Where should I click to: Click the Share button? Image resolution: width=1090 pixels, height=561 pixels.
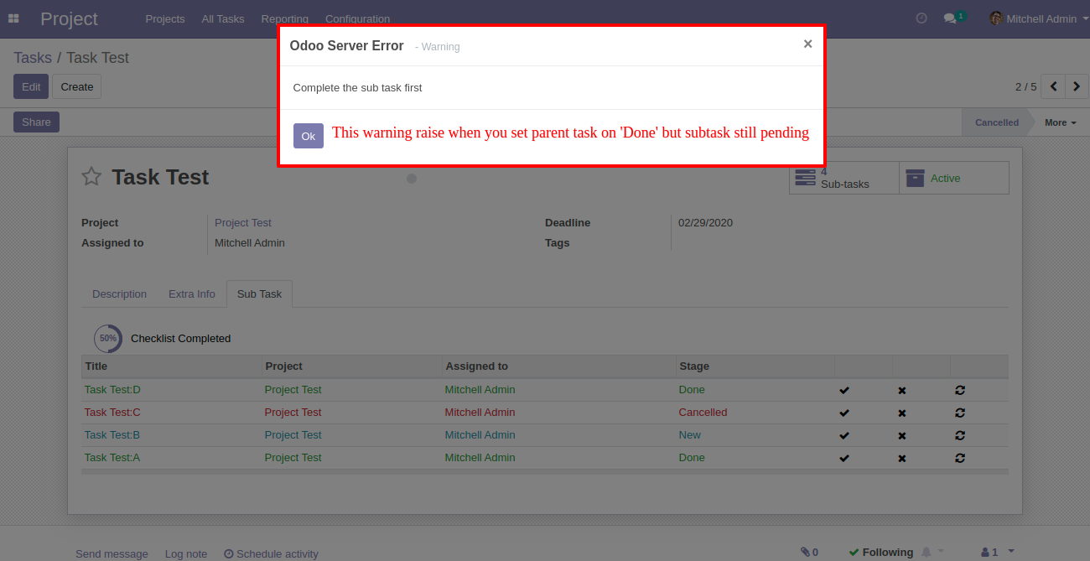36,122
